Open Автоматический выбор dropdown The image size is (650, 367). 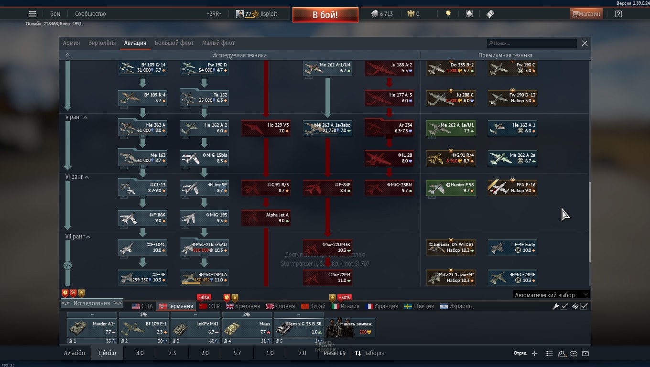point(551,295)
